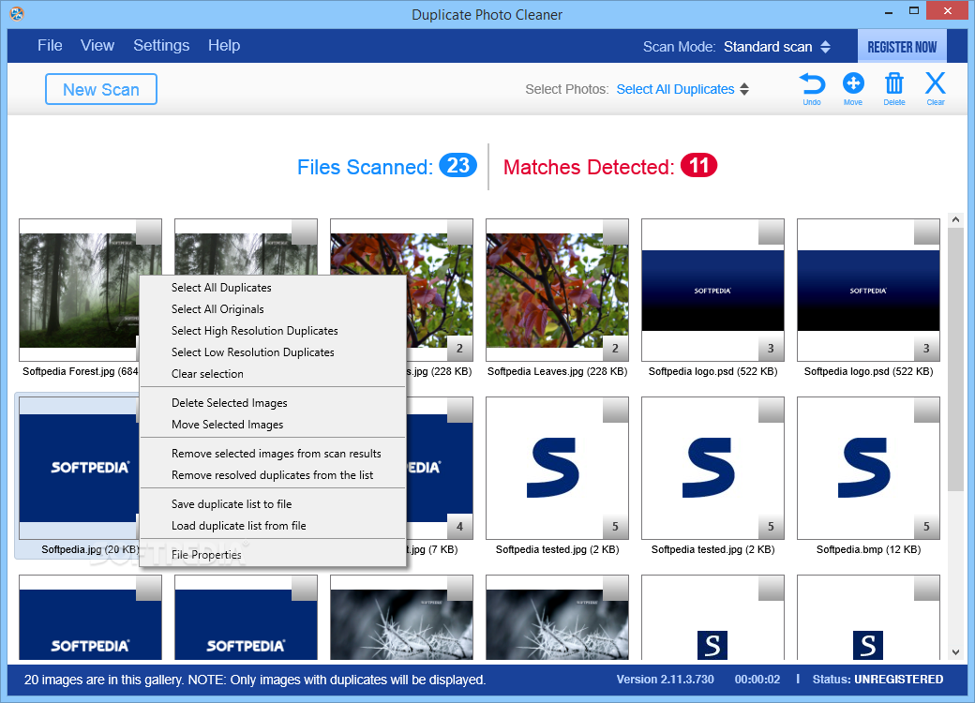Tick checkbox on the fully labeled Softpedia Leaves.jpg
975x703 pixels.
click(x=615, y=232)
